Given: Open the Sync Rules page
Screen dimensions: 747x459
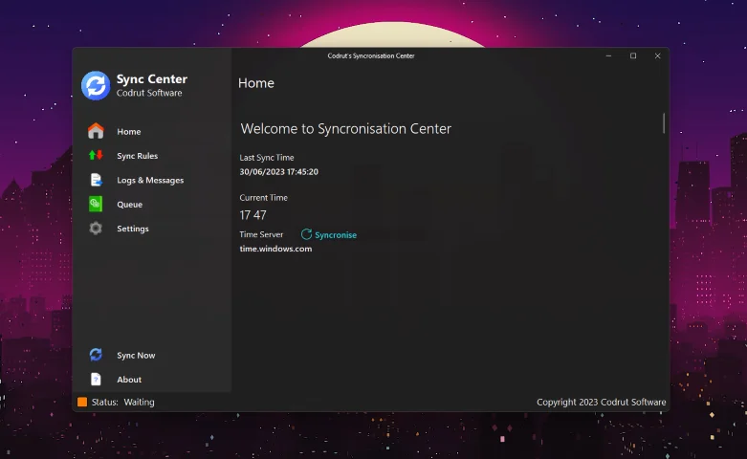Looking at the screenshot, I should 137,156.
